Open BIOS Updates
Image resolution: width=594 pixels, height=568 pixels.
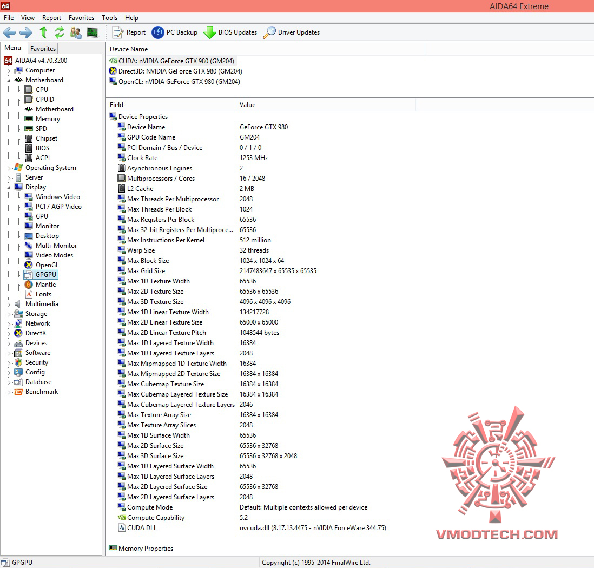pyautogui.click(x=230, y=32)
